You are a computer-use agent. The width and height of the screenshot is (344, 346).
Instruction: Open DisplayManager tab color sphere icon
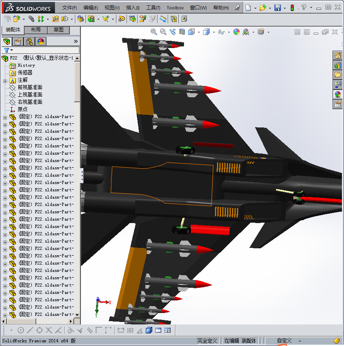pos(41,42)
